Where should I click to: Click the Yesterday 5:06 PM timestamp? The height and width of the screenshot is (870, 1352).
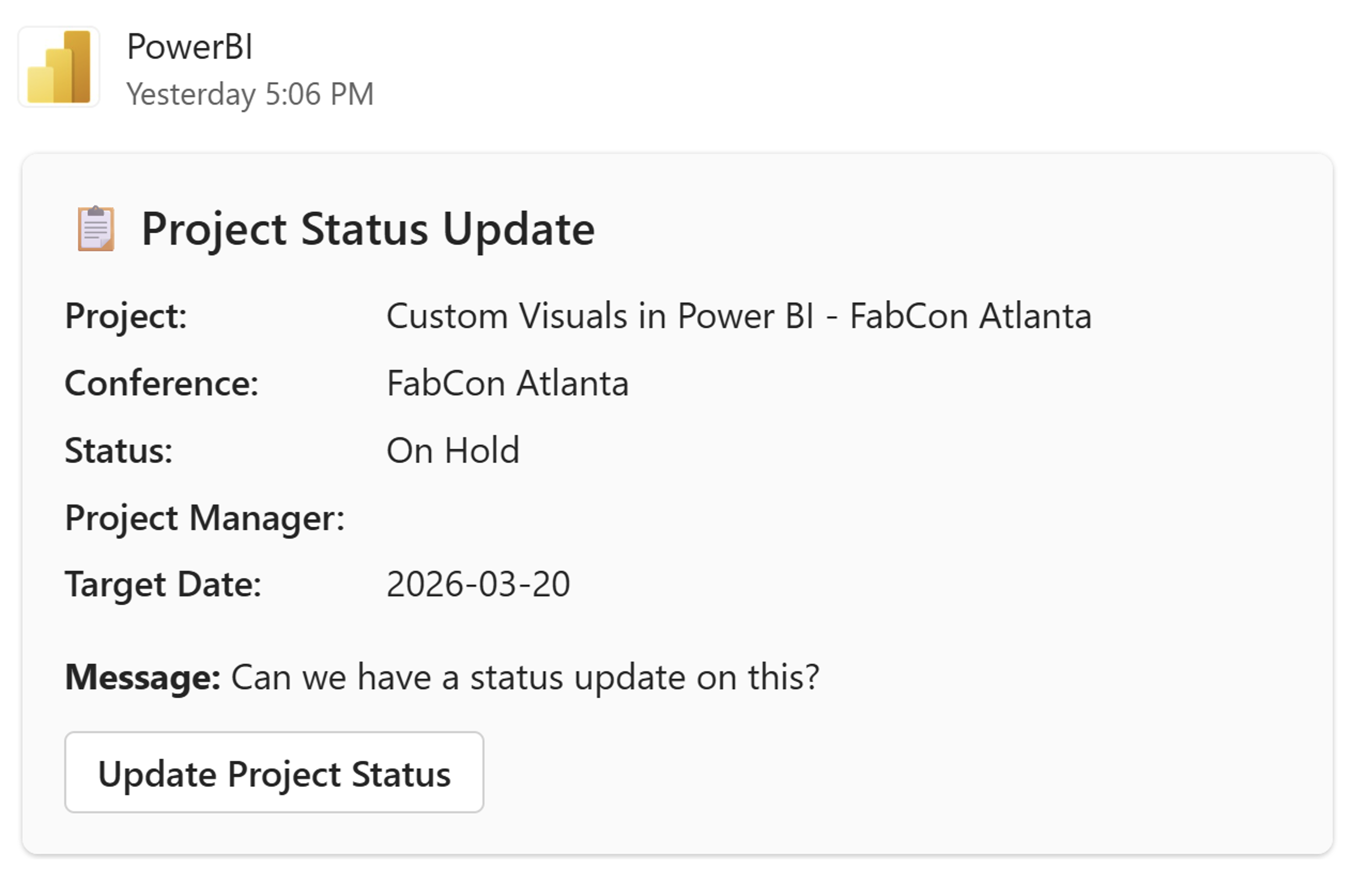click(x=249, y=94)
